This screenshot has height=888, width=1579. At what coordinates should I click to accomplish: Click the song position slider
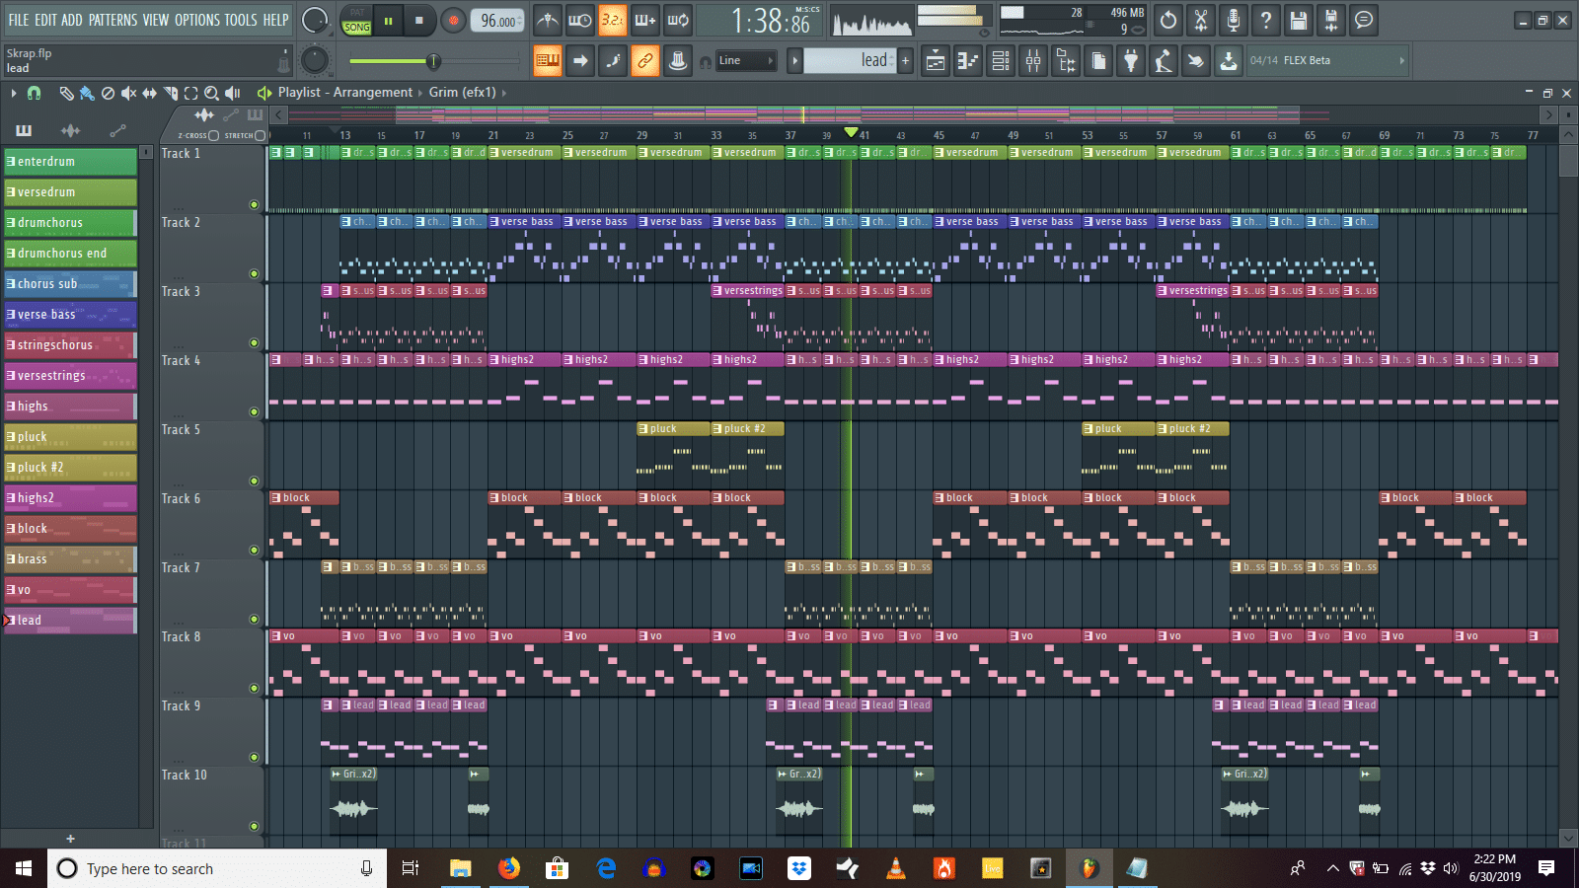point(433,61)
